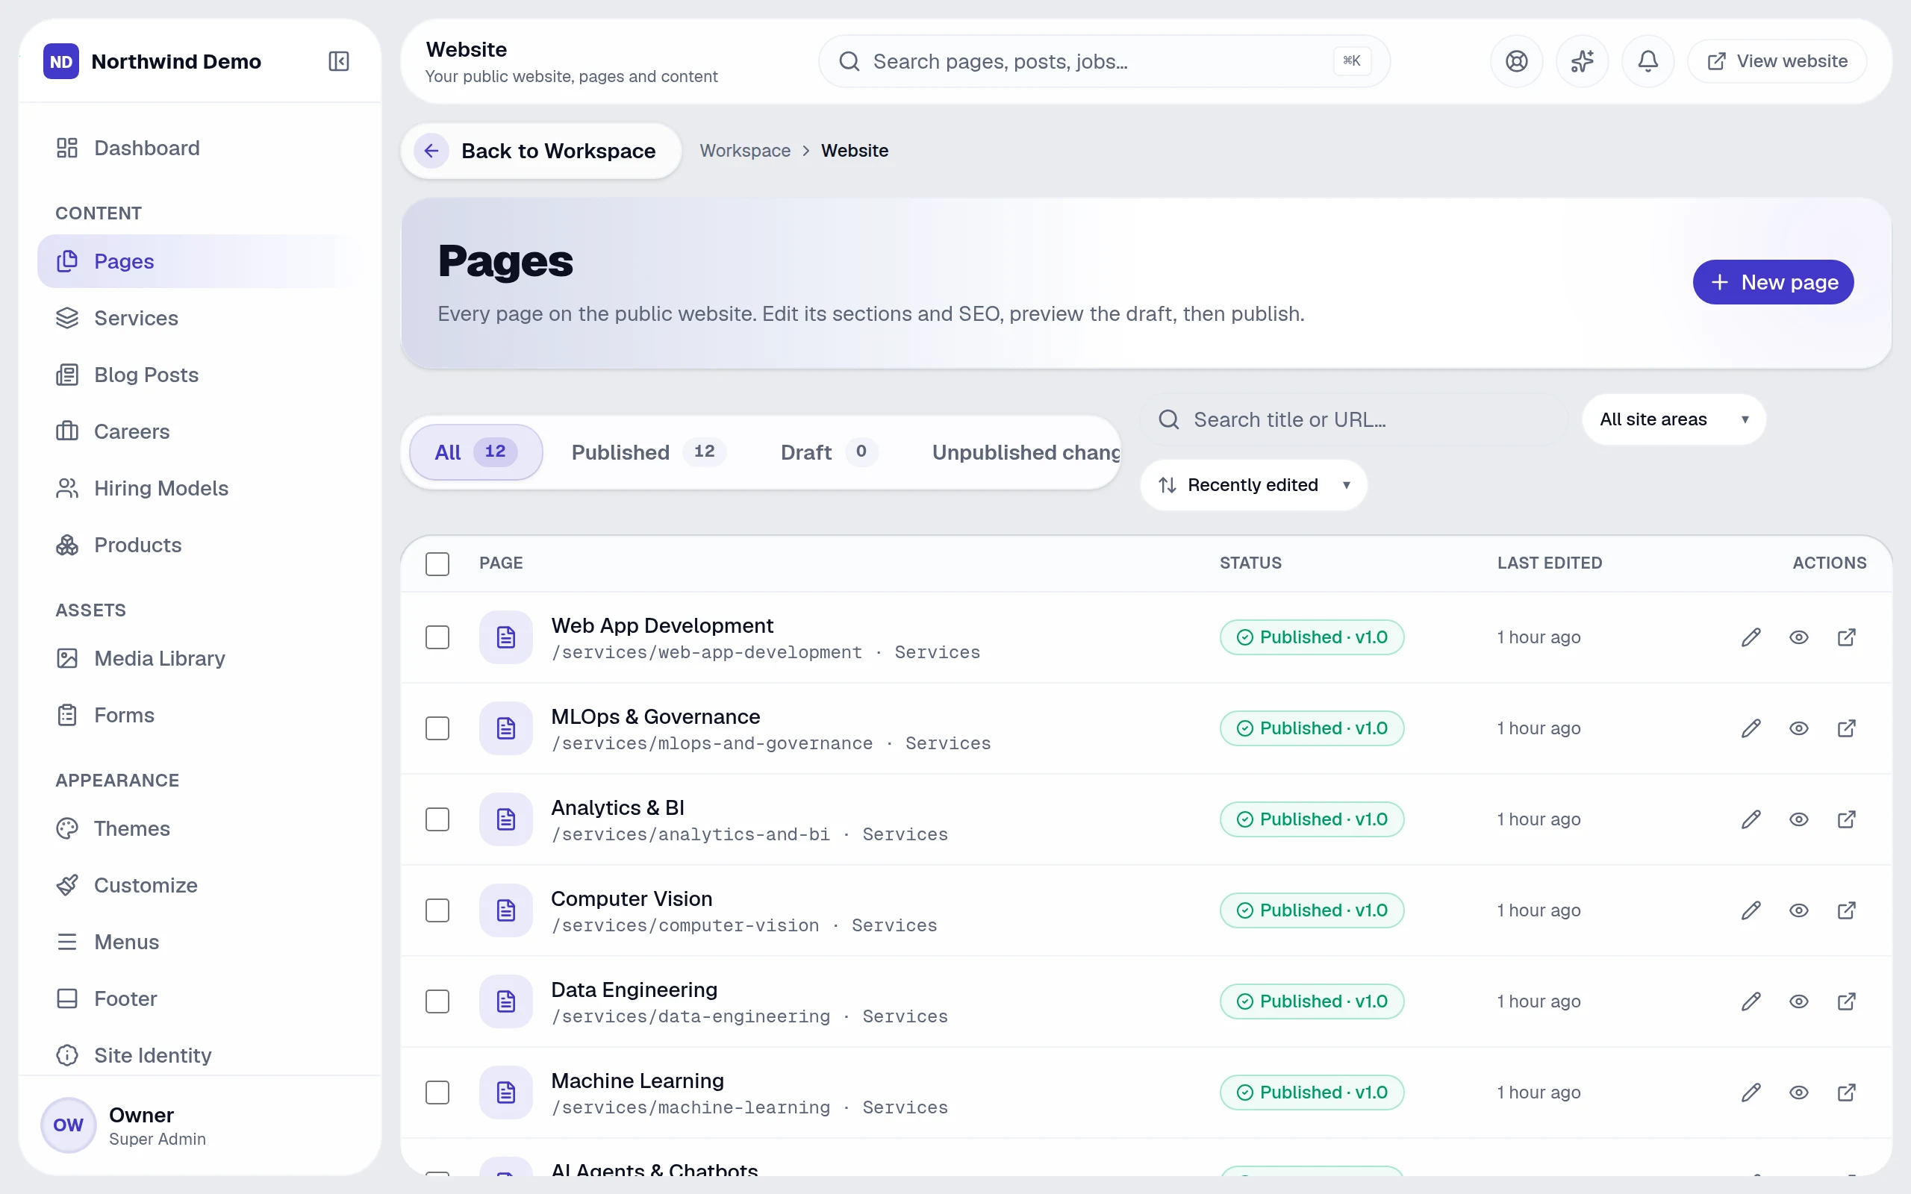The height and width of the screenshot is (1194, 1911).
Task: Edit MLOps & Governance with pencil icon
Action: (x=1751, y=728)
